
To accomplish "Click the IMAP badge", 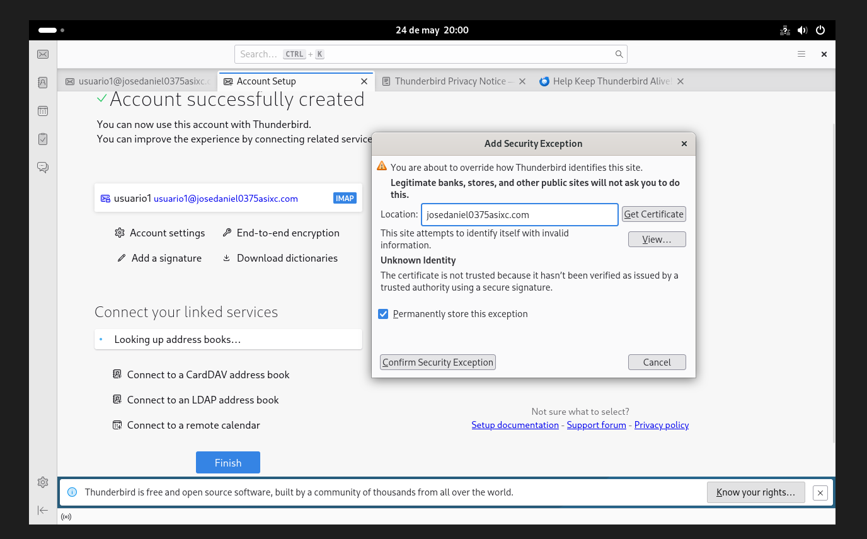I will tap(345, 198).
